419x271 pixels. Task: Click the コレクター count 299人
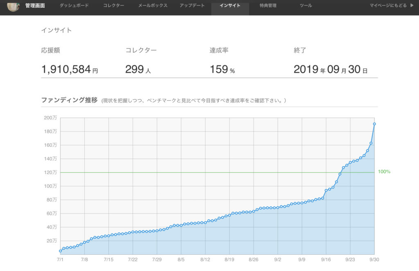138,69
